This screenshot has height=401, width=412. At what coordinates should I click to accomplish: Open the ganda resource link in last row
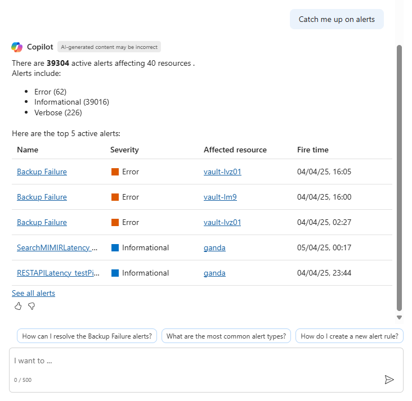(214, 273)
